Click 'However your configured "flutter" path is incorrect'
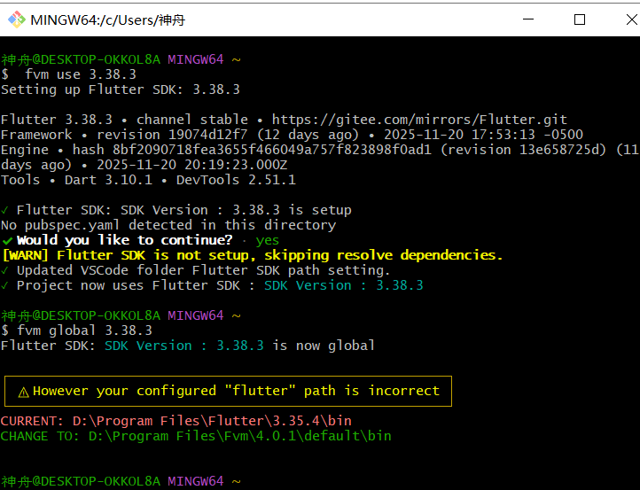 click(237, 391)
